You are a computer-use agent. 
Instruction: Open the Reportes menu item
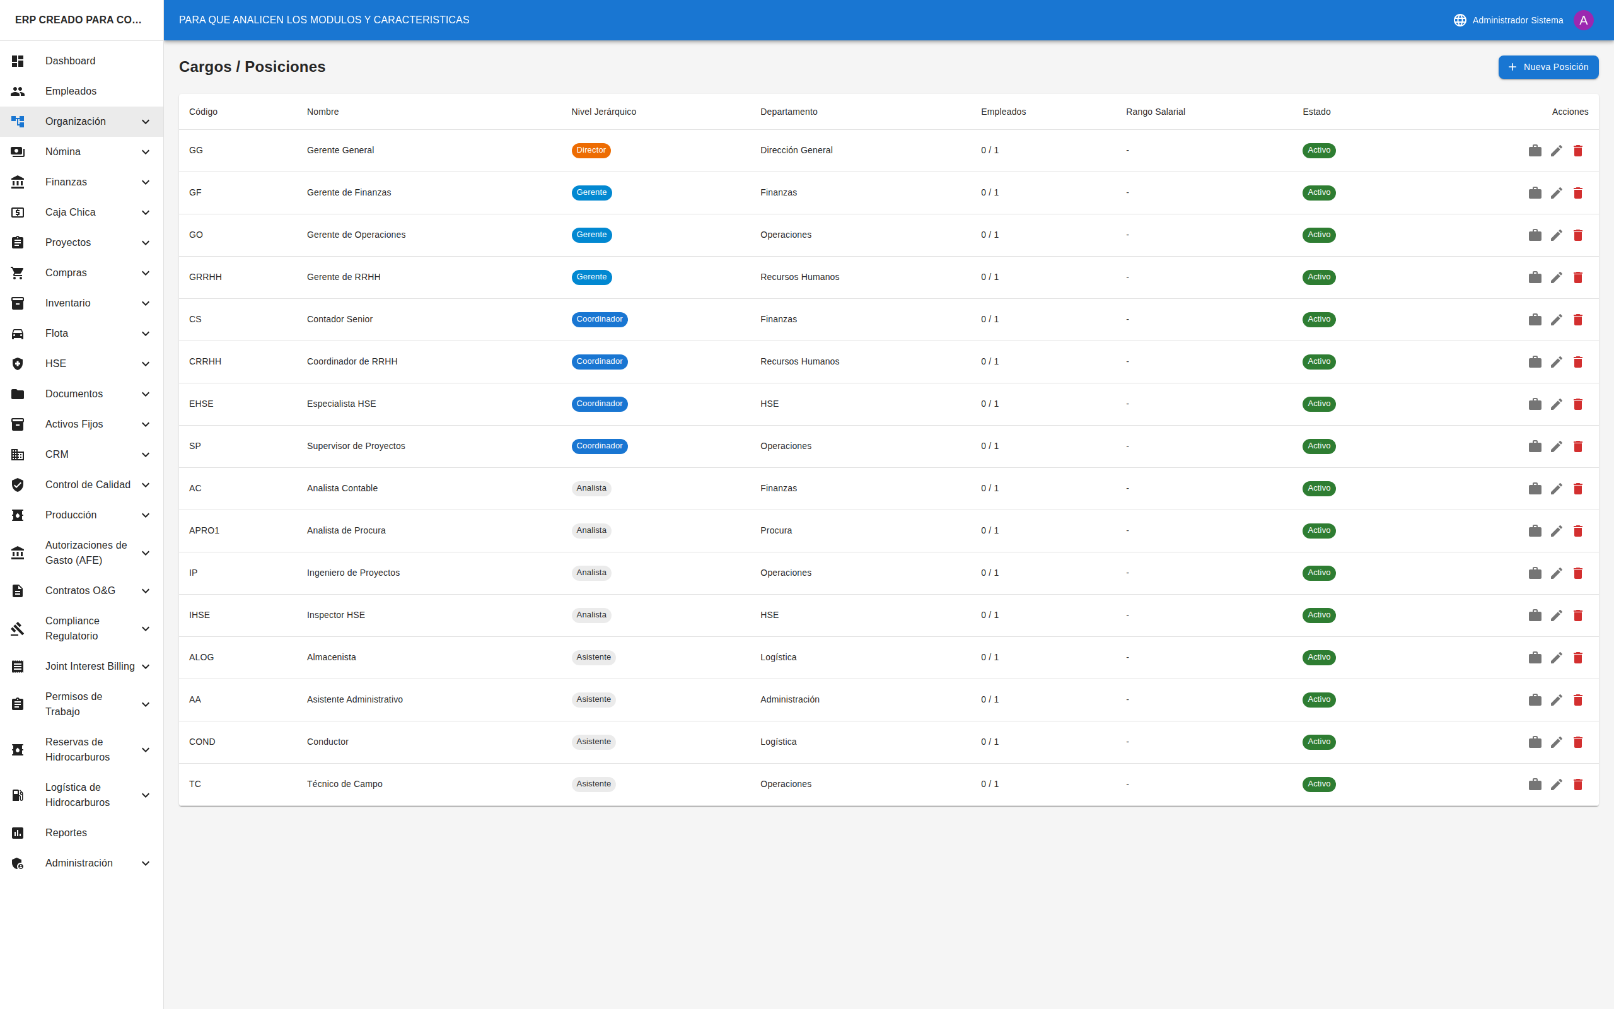66,833
